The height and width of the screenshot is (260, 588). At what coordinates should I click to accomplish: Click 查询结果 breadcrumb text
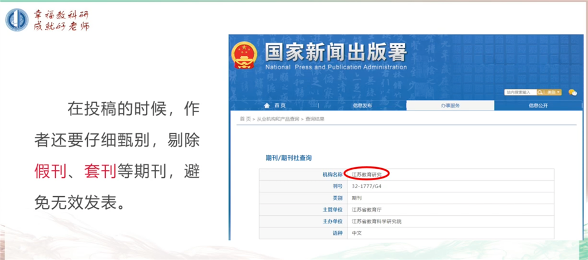(x=315, y=119)
